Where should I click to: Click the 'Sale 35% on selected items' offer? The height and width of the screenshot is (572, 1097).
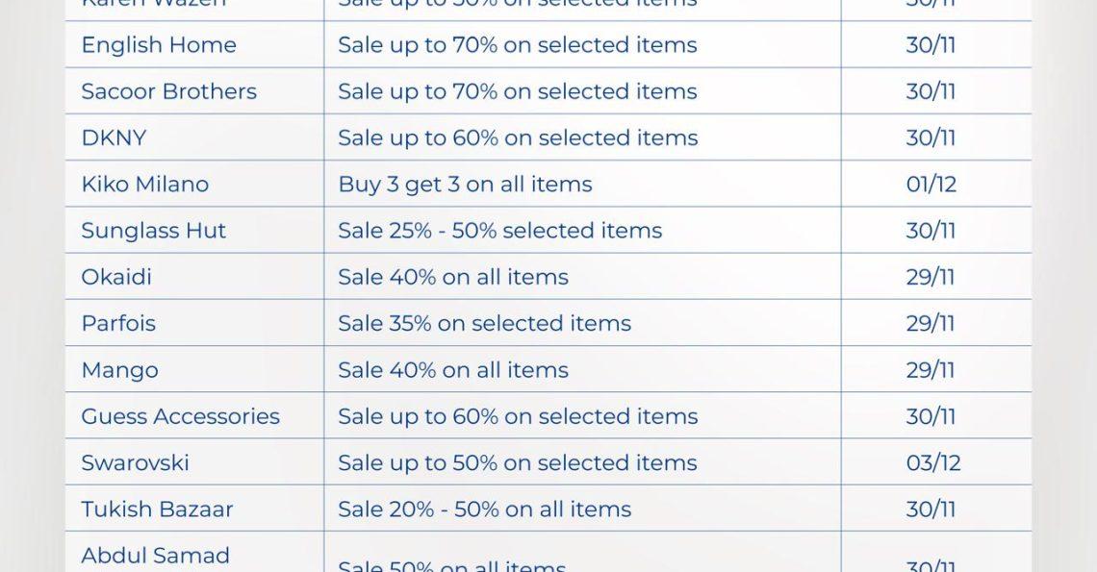click(x=484, y=323)
